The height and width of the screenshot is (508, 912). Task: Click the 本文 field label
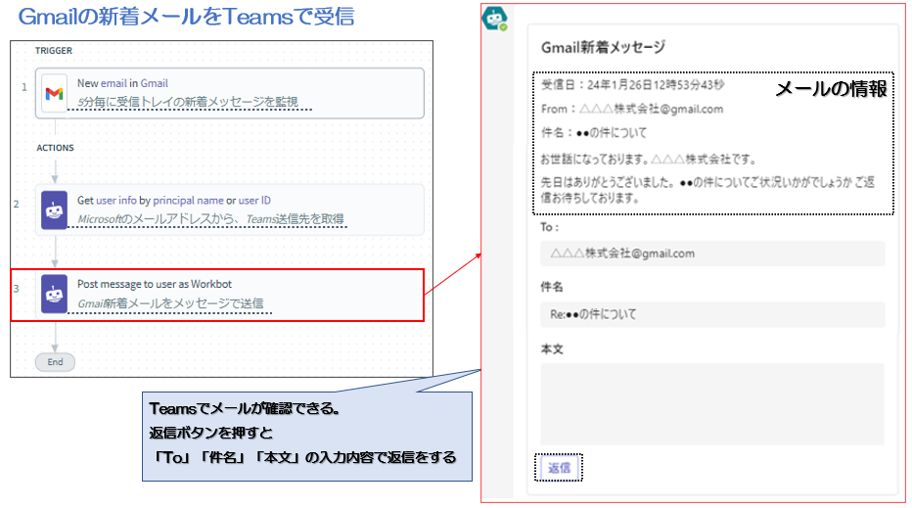click(x=552, y=349)
